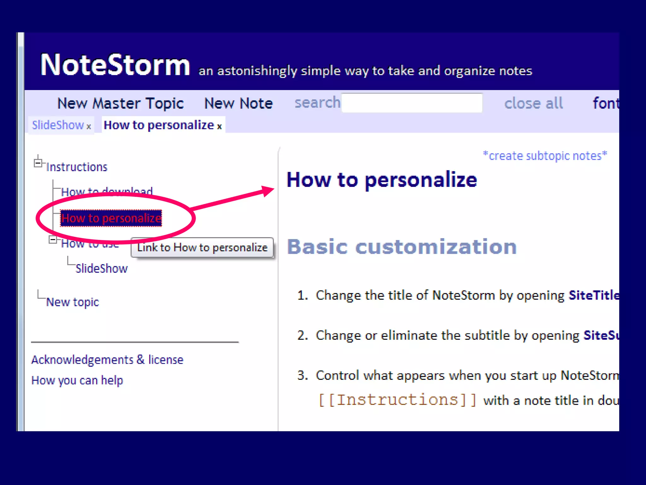The image size is (646, 485).
Task: Collapse the Instructions tree node
Action: click(x=38, y=163)
